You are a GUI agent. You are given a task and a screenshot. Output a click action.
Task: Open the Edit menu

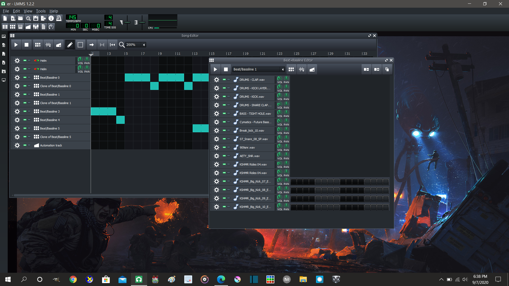point(16,11)
